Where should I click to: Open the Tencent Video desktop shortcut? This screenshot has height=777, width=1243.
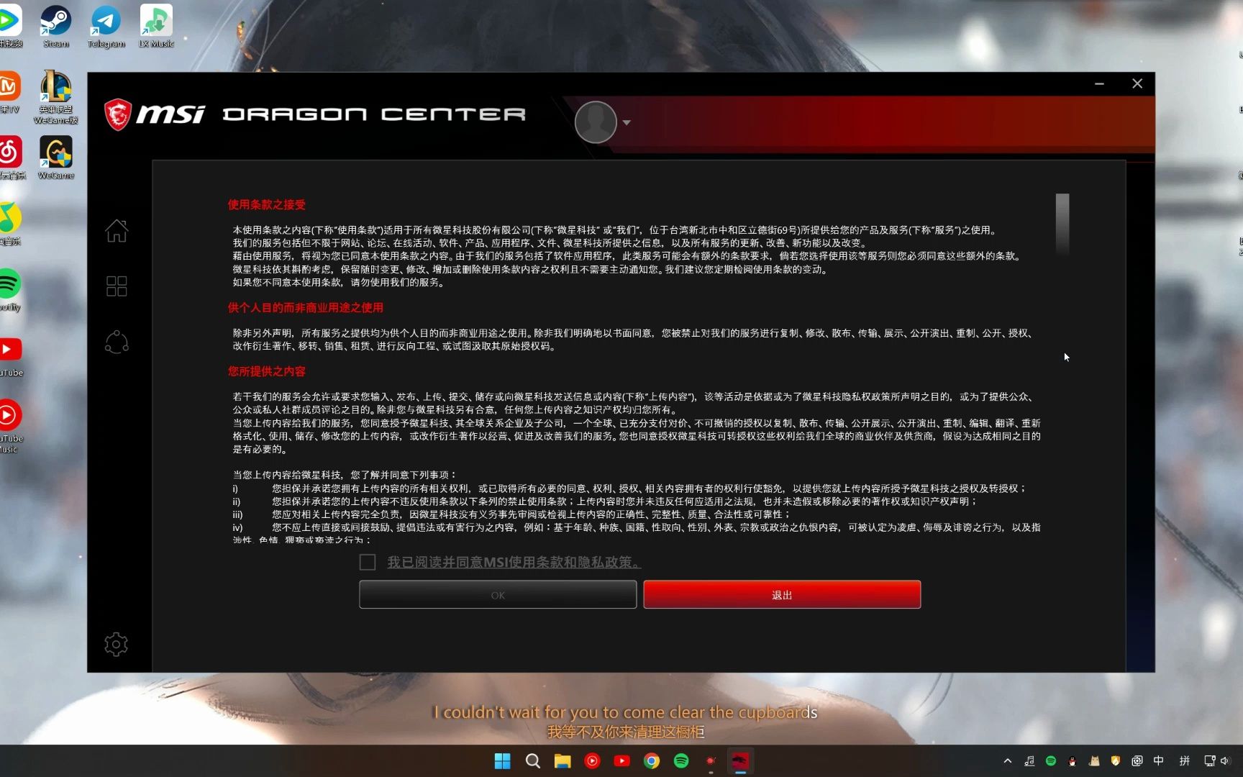10,27
